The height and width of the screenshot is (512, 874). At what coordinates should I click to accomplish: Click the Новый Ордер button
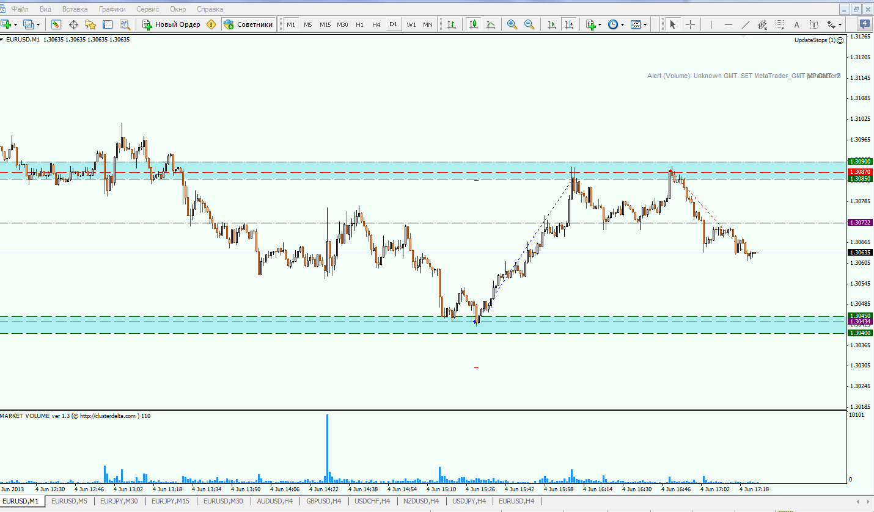171,24
